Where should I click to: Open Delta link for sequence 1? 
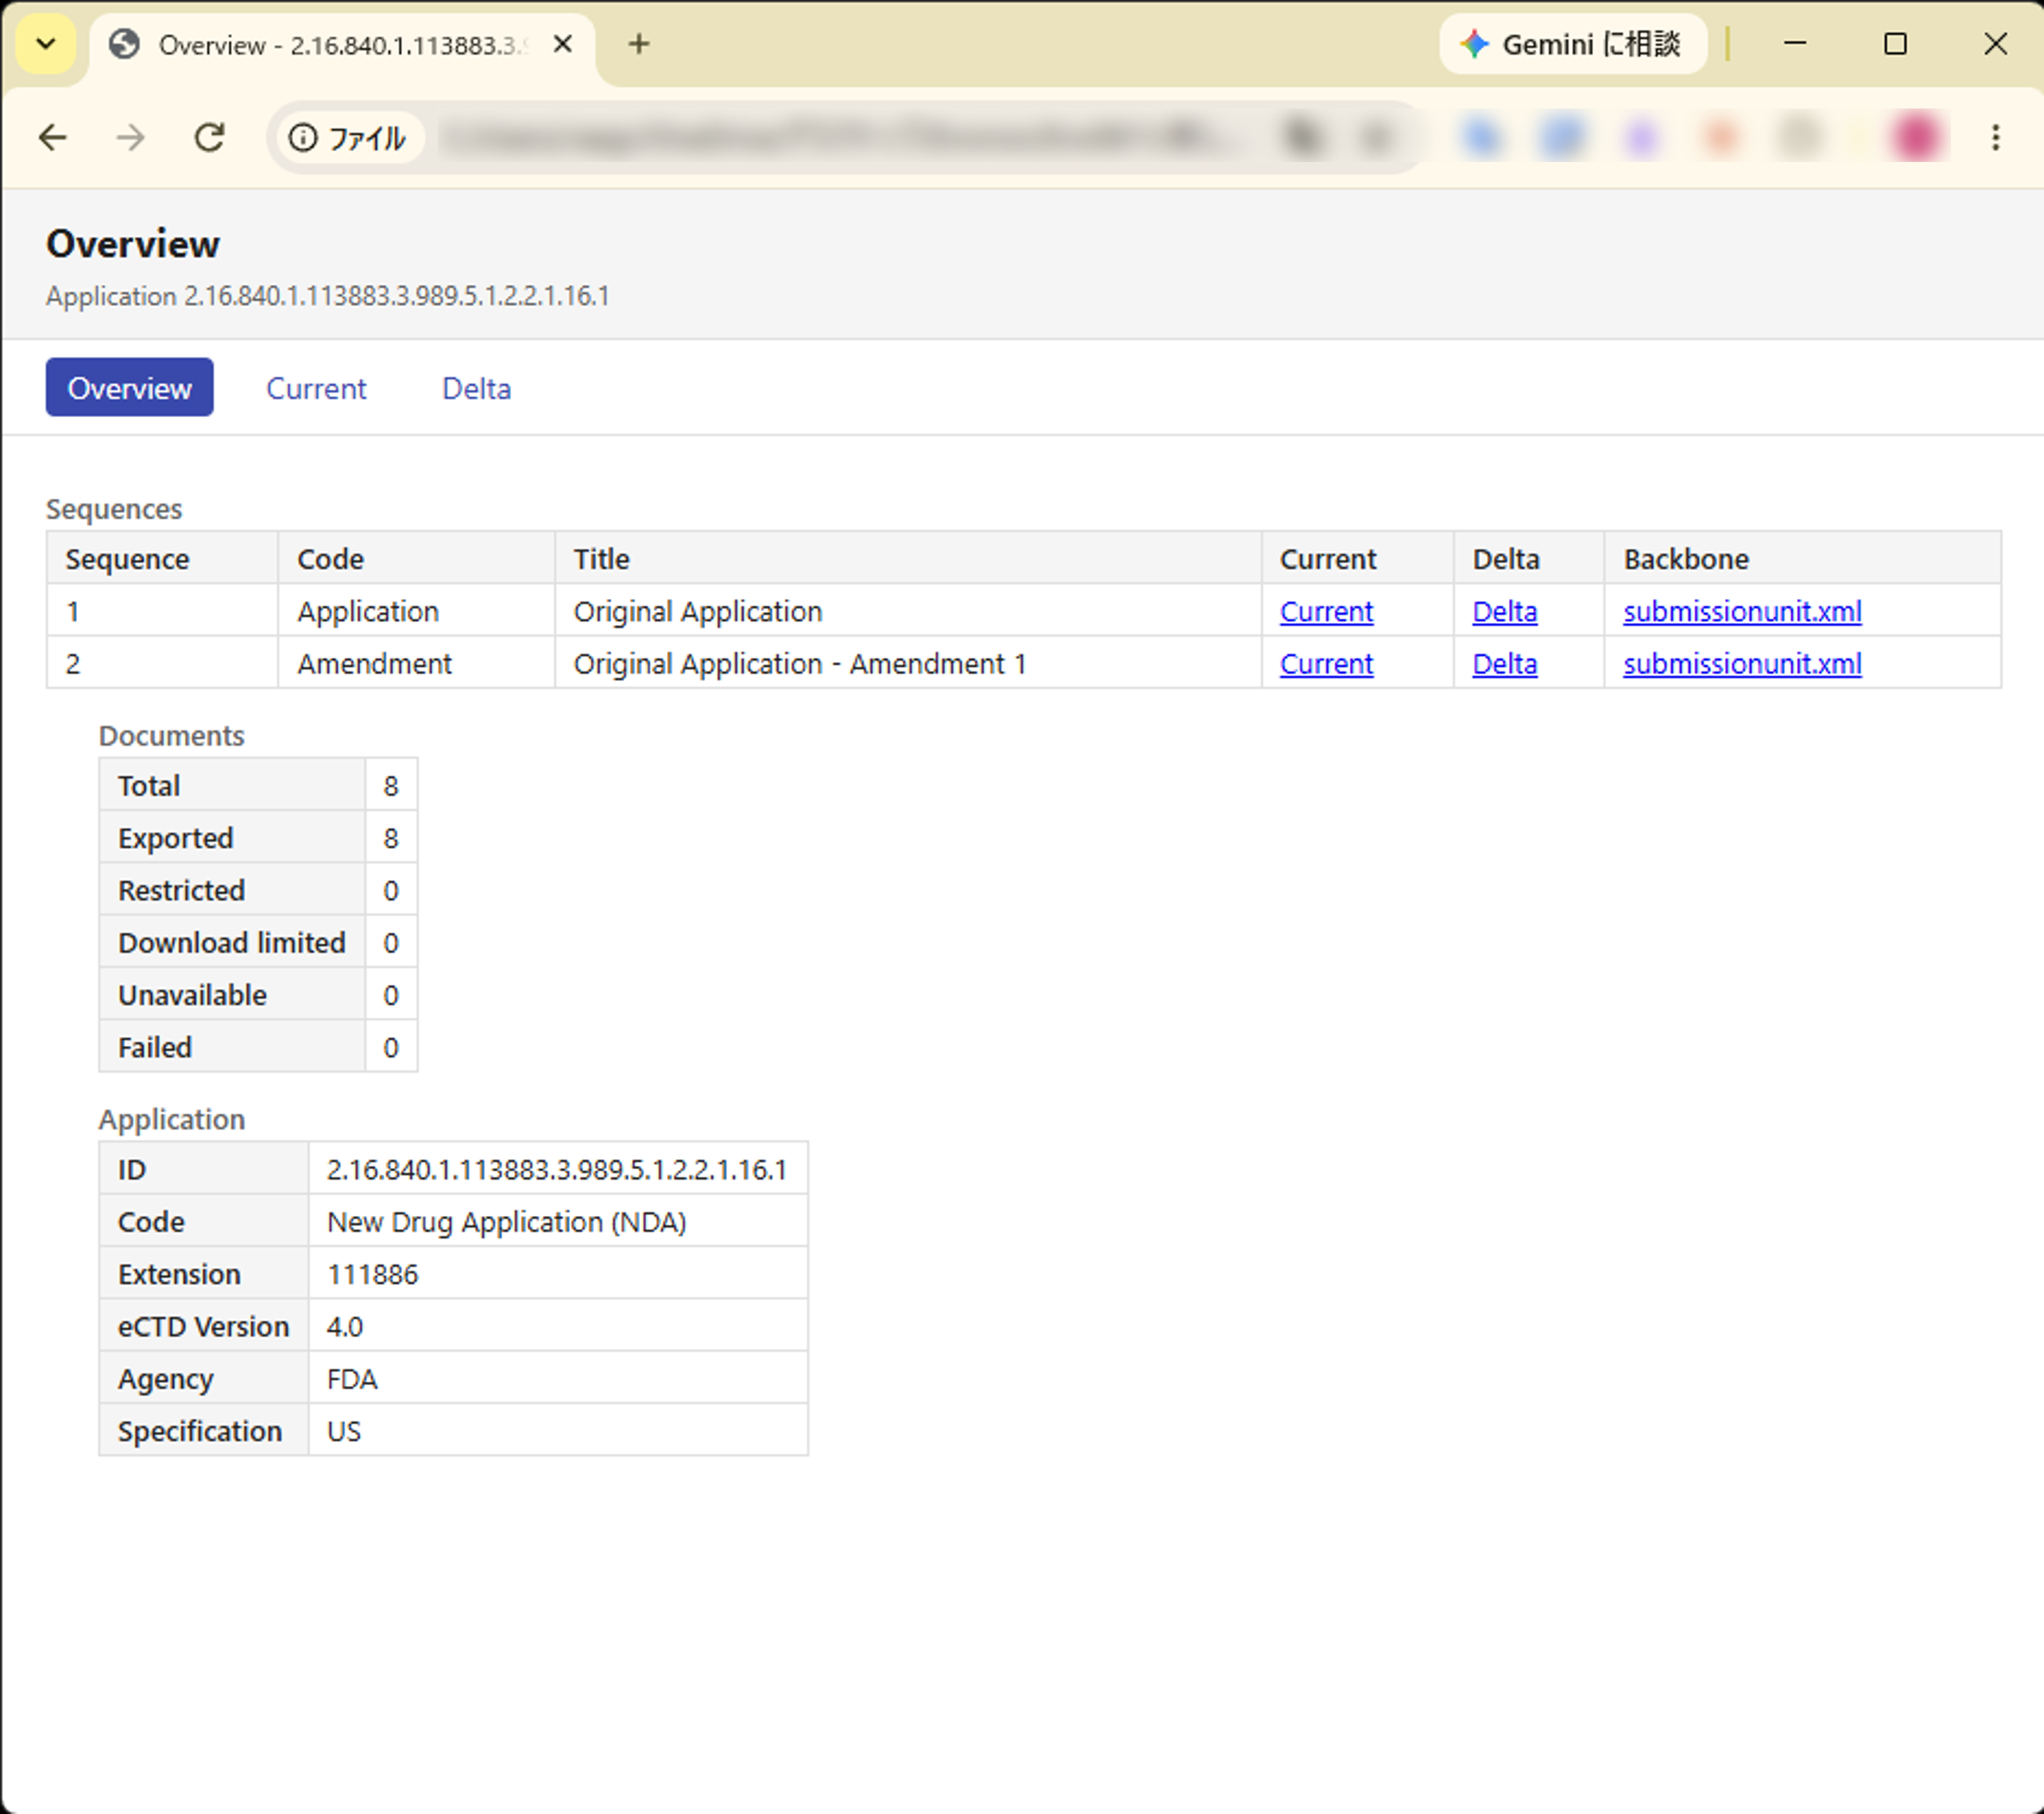coord(1504,612)
